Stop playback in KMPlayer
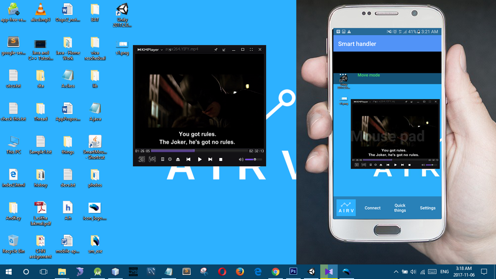The image size is (496, 279). pyautogui.click(x=221, y=159)
